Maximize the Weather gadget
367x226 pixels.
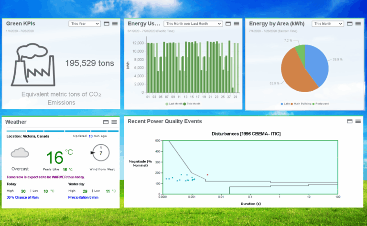pyautogui.click(x=106, y=122)
